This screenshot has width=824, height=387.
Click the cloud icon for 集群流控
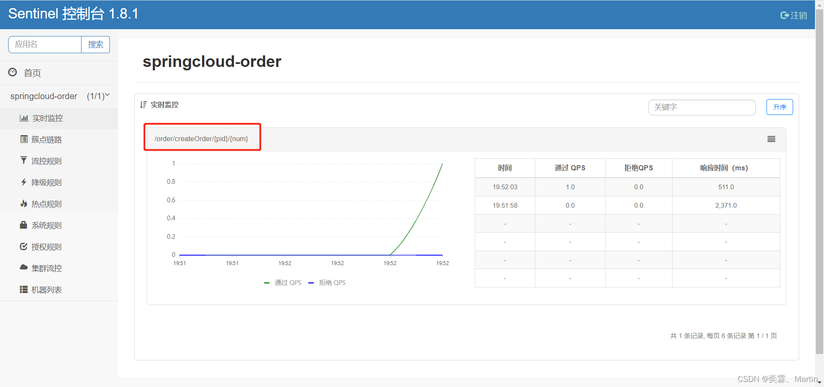24,267
